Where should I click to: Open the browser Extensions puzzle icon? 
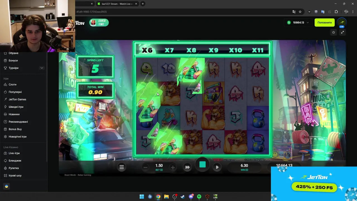pyautogui.click(x=336, y=12)
